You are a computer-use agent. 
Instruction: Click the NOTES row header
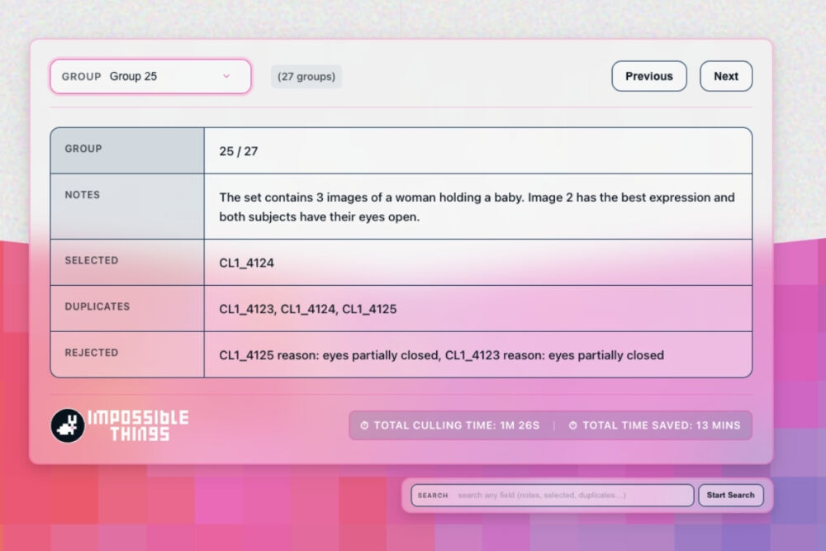pos(83,195)
